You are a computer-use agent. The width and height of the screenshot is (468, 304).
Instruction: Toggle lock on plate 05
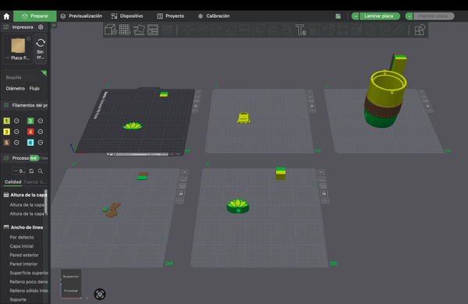coord(324,193)
